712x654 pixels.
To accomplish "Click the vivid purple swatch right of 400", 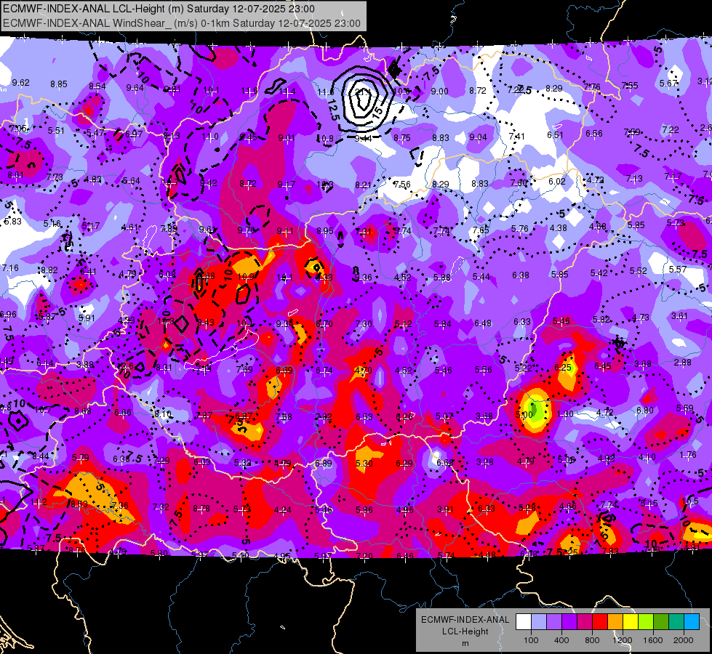I will pyautogui.click(x=569, y=622).
